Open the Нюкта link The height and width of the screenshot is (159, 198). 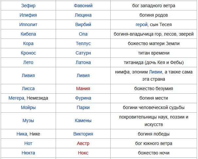(x=28, y=153)
